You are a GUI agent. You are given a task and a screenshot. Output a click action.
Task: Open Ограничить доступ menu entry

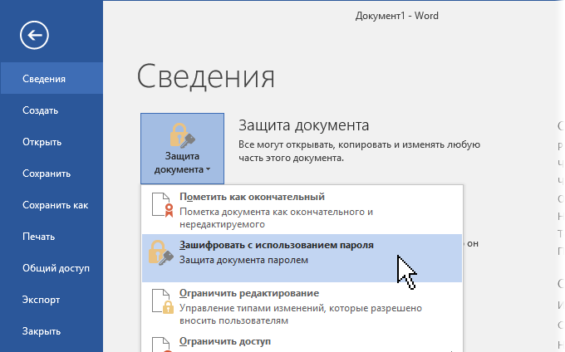(x=302, y=341)
